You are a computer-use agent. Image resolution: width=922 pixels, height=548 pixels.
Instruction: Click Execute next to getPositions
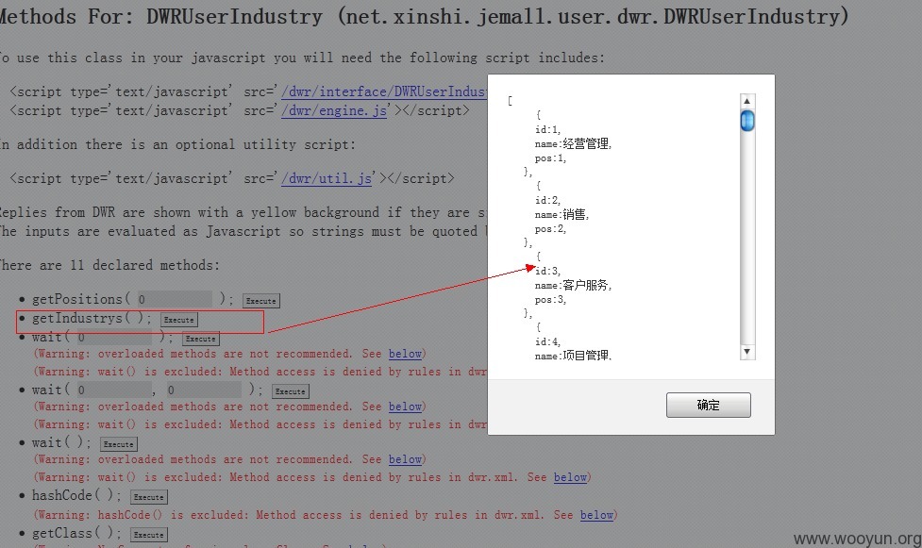click(261, 301)
